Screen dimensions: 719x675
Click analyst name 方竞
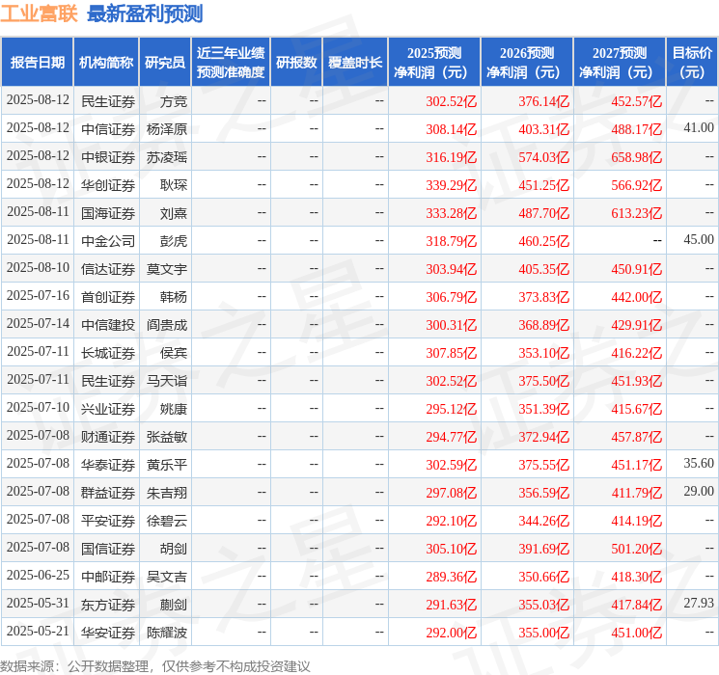coord(174,101)
